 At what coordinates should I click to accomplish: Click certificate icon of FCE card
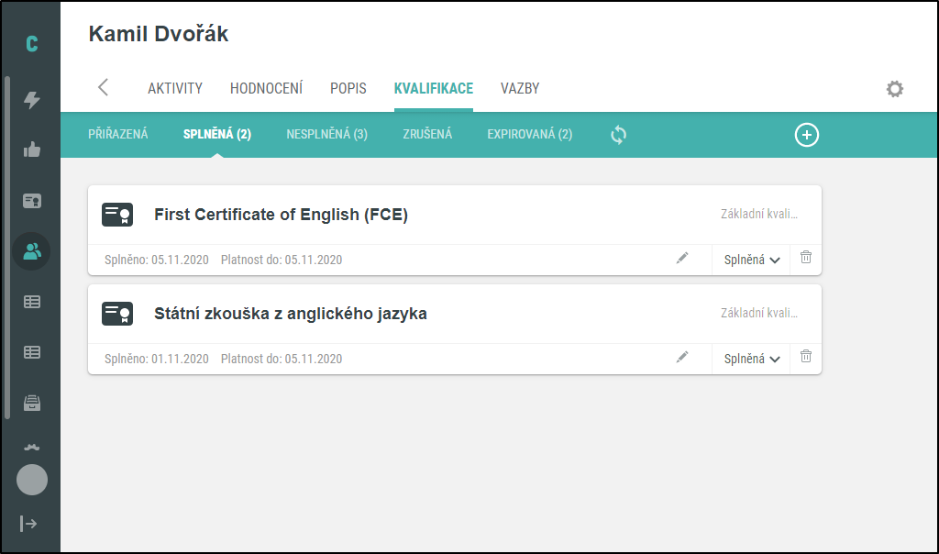[x=117, y=215]
